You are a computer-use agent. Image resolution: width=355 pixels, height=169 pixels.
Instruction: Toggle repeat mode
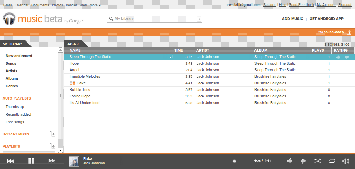pyautogui.click(x=332, y=161)
